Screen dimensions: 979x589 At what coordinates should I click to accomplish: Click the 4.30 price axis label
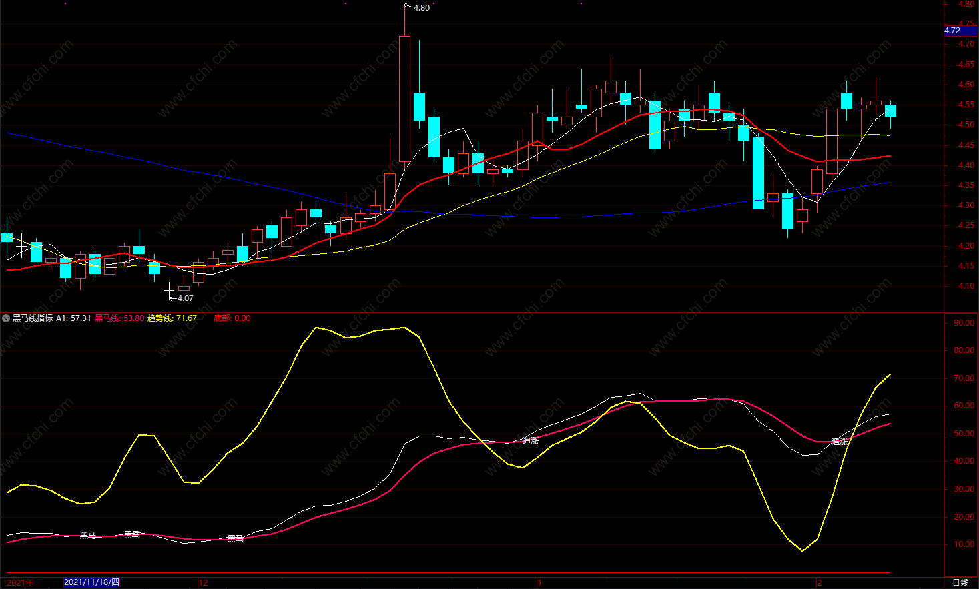[x=966, y=205]
